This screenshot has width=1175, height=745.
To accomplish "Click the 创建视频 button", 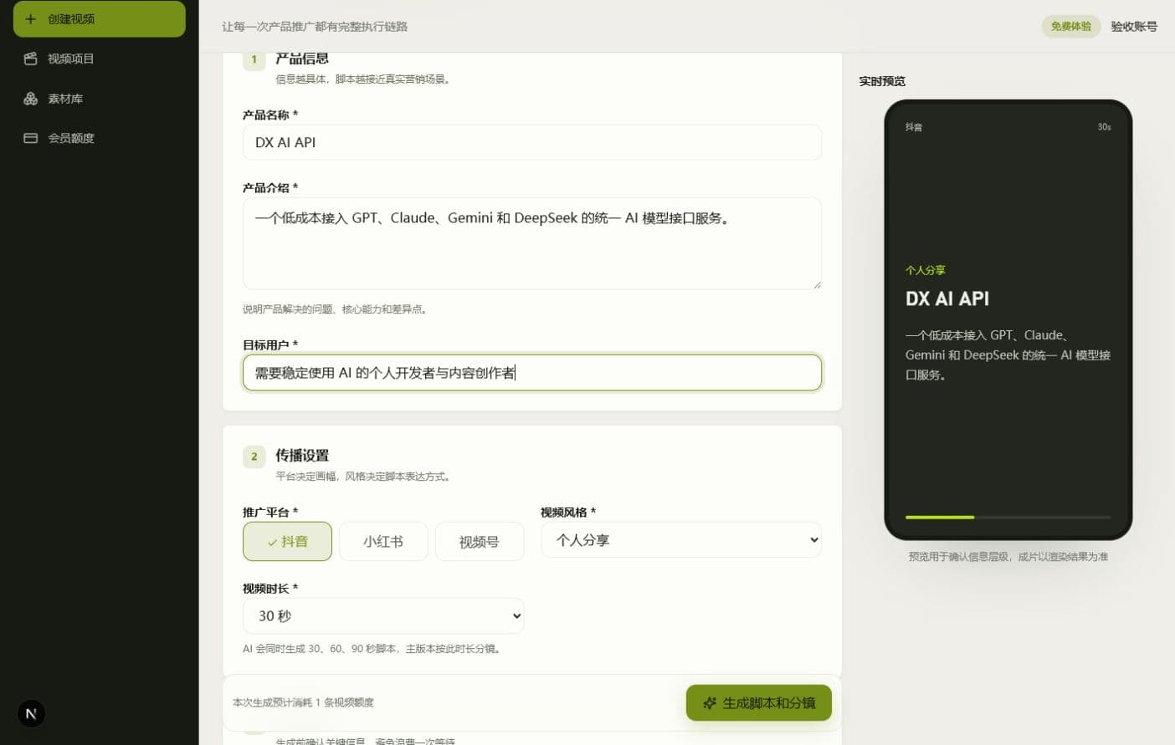I will (100, 18).
